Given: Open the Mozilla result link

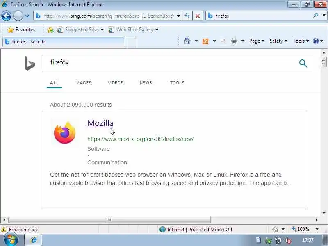Looking at the screenshot, I should (x=100, y=123).
